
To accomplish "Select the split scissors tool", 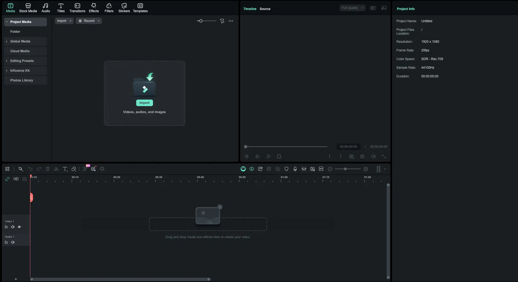I will [x=56, y=169].
